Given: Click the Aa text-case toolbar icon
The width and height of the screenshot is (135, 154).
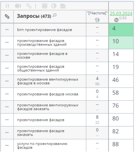Looking at the screenshot, I should pos(63,6).
